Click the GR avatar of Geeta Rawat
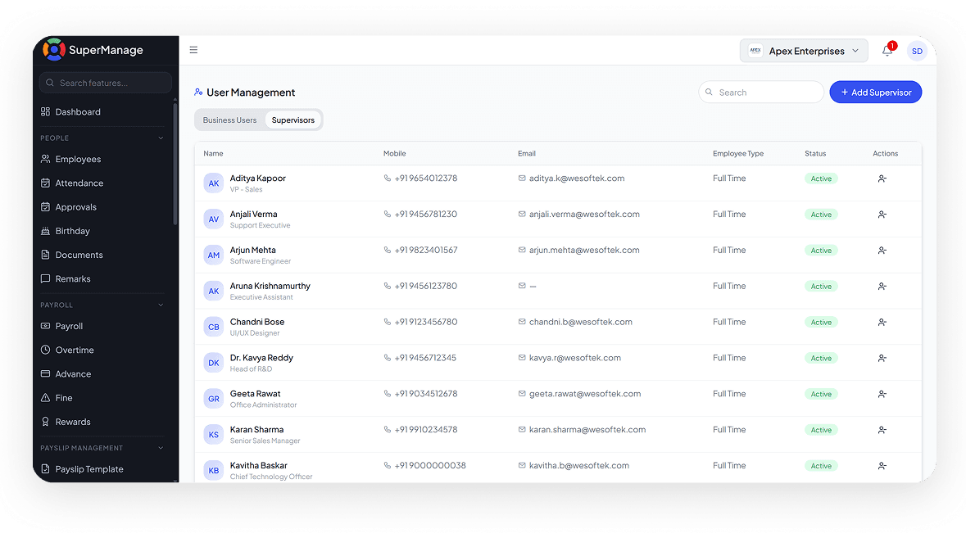 coord(214,398)
